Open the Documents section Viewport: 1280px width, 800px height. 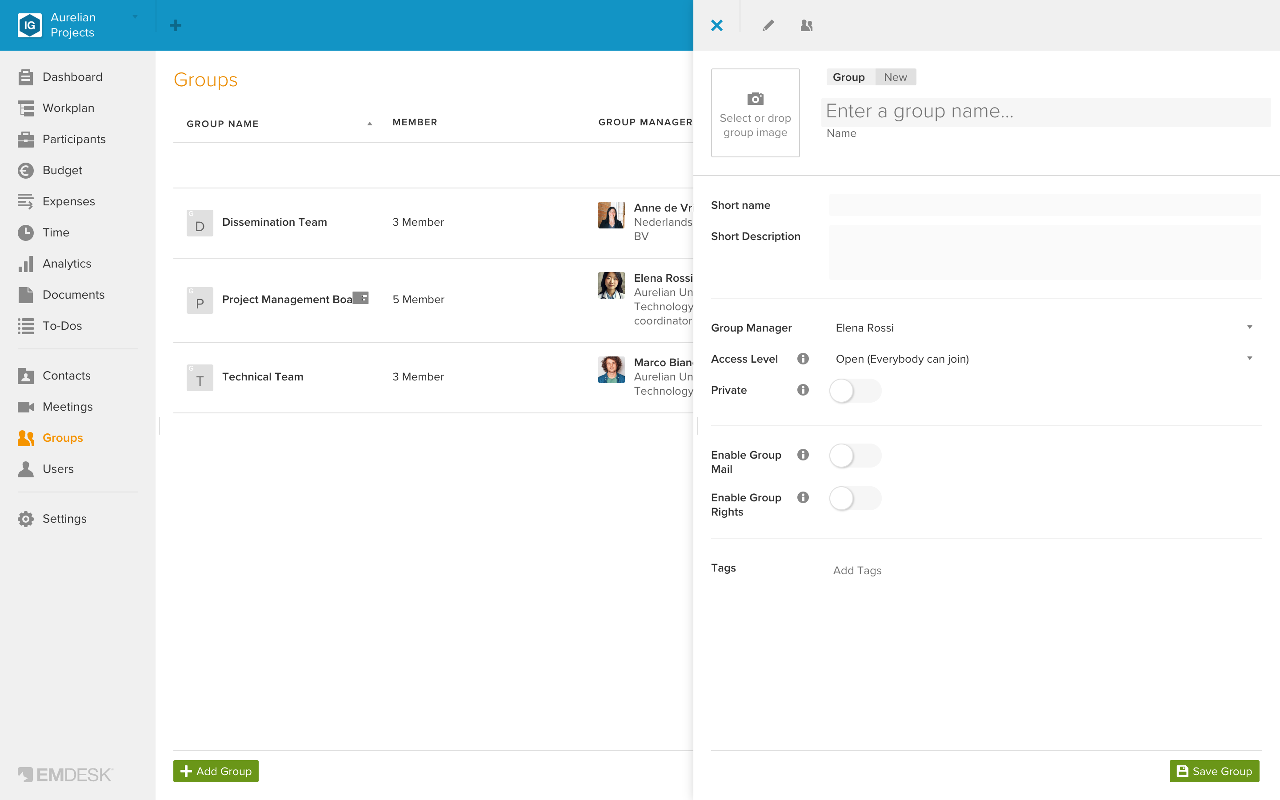click(61, 295)
